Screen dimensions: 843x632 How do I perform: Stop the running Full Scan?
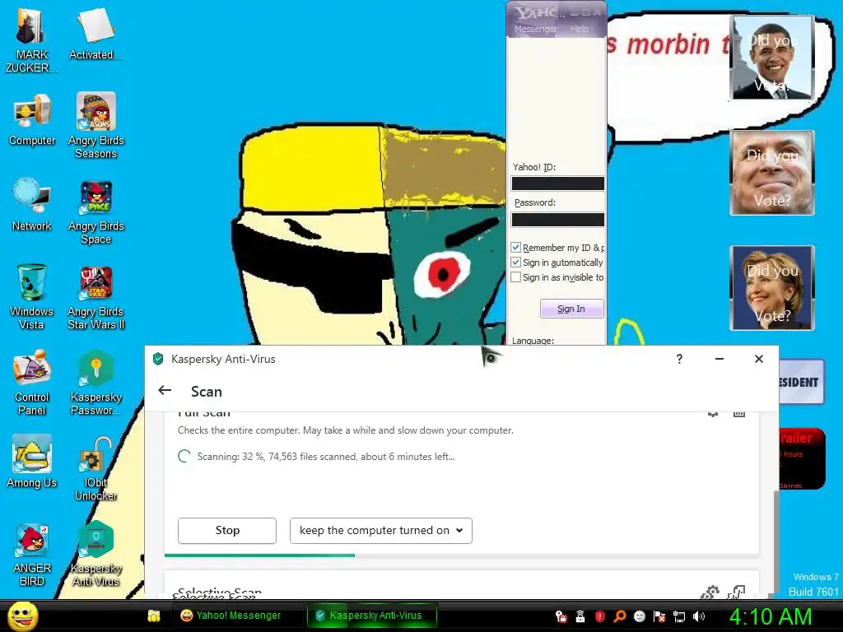(227, 531)
